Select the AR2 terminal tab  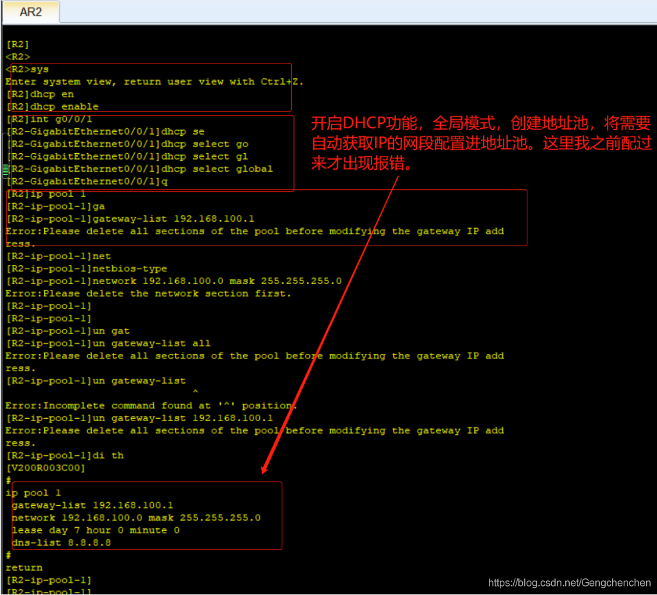(31, 12)
